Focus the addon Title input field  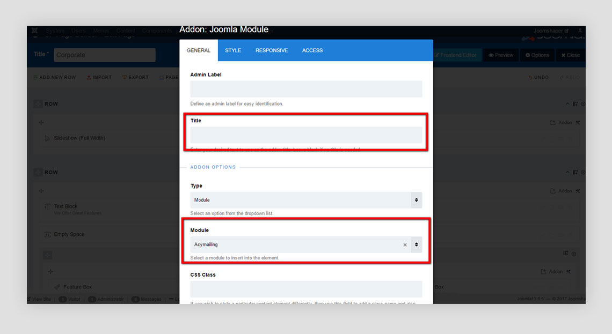[306, 135]
